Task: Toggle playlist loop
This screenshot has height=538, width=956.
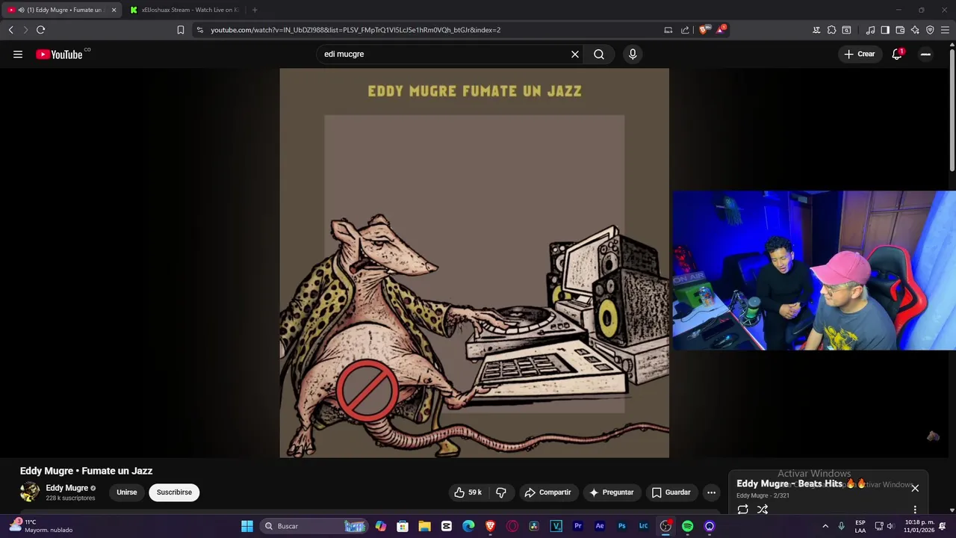Action: (x=742, y=510)
